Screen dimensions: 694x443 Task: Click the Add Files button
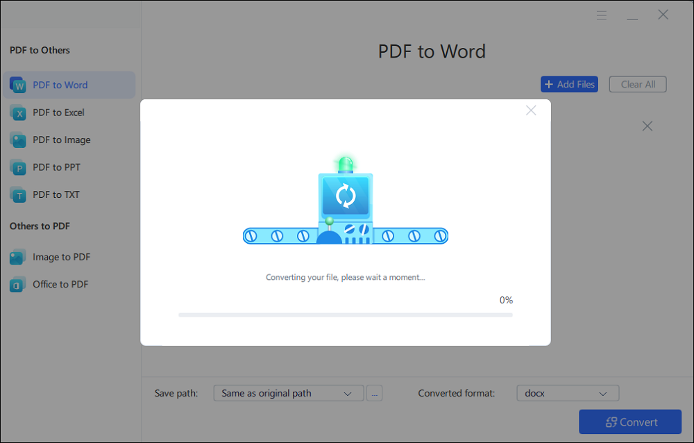pos(569,83)
